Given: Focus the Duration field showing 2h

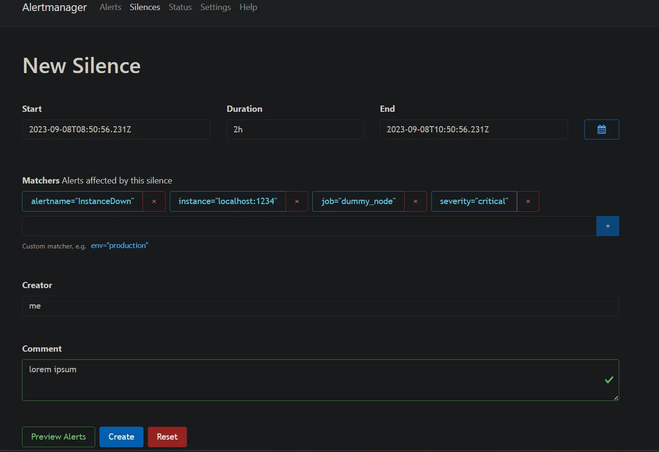Looking at the screenshot, I should click(295, 129).
